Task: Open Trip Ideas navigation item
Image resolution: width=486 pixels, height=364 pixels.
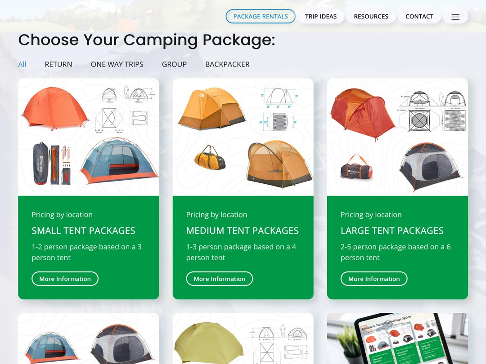Action: click(x=321, y=17)
